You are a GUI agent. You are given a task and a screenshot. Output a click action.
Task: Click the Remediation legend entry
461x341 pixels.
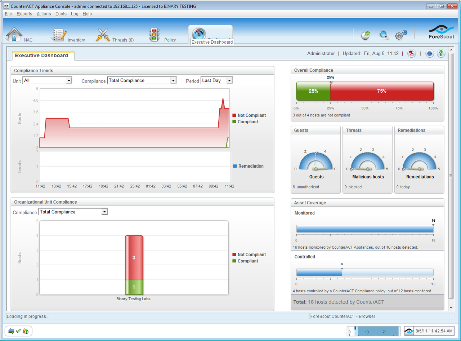(x=249, y=166)
